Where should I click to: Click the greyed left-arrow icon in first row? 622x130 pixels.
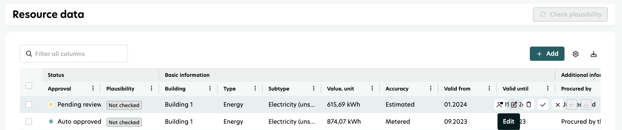pyautogui.click(x=572, y=105)
